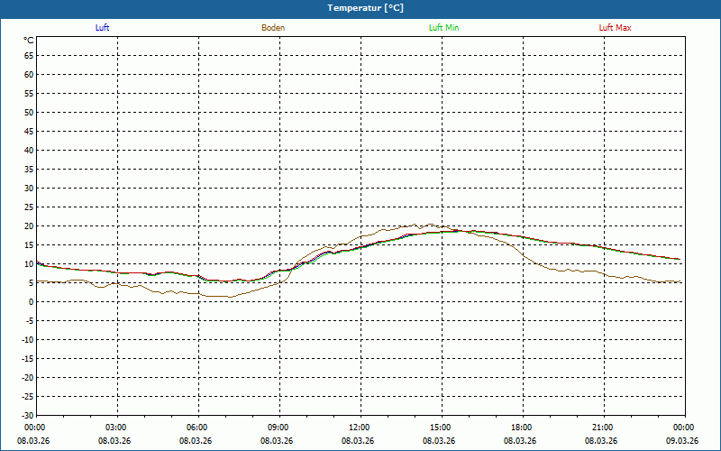Click the 03:00 time axis label
The image size is (721, 451).
click(x=115, y=428)
